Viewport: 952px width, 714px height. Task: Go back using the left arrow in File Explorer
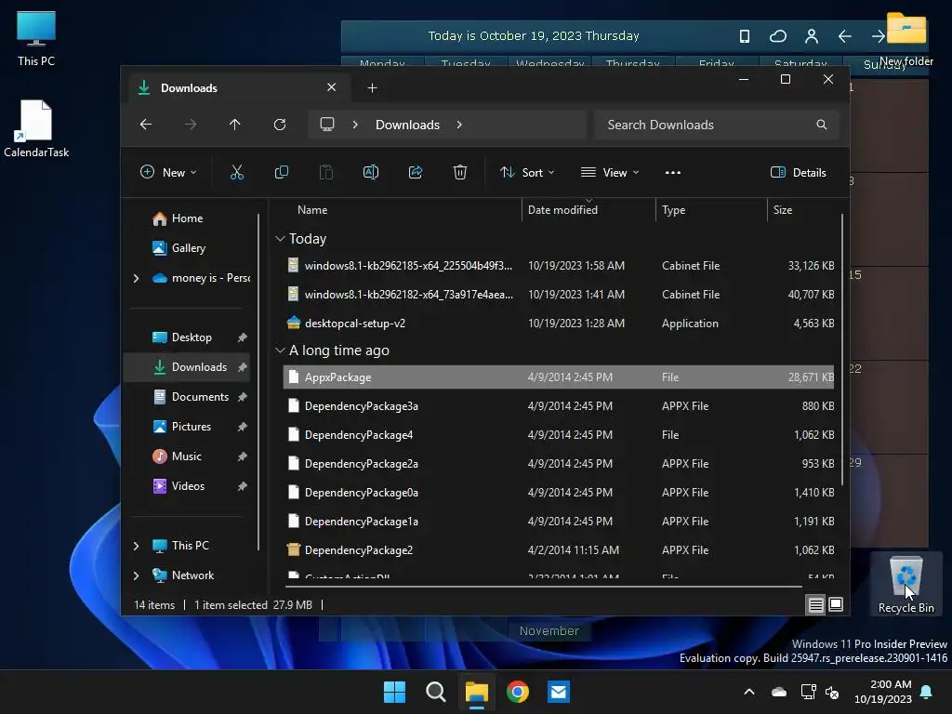(x=146, y=125)
